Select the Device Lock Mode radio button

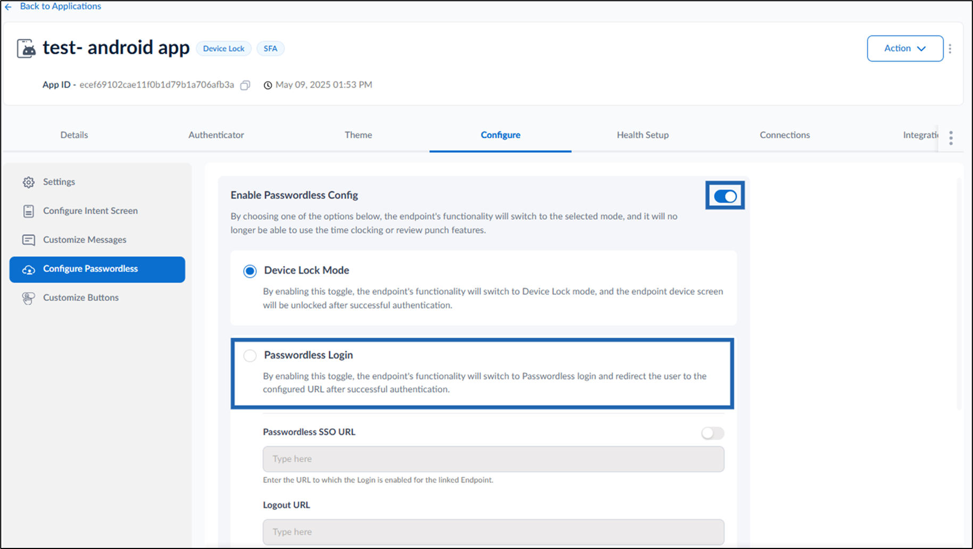tap(250, 271)
